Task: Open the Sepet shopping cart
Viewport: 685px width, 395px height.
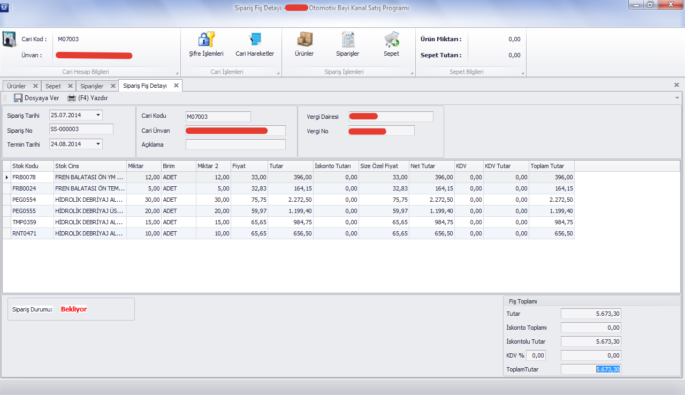Action: point(391,40)
